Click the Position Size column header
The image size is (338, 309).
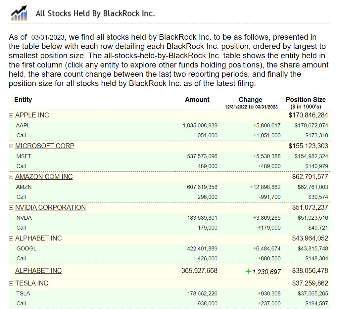pos(306,100)
